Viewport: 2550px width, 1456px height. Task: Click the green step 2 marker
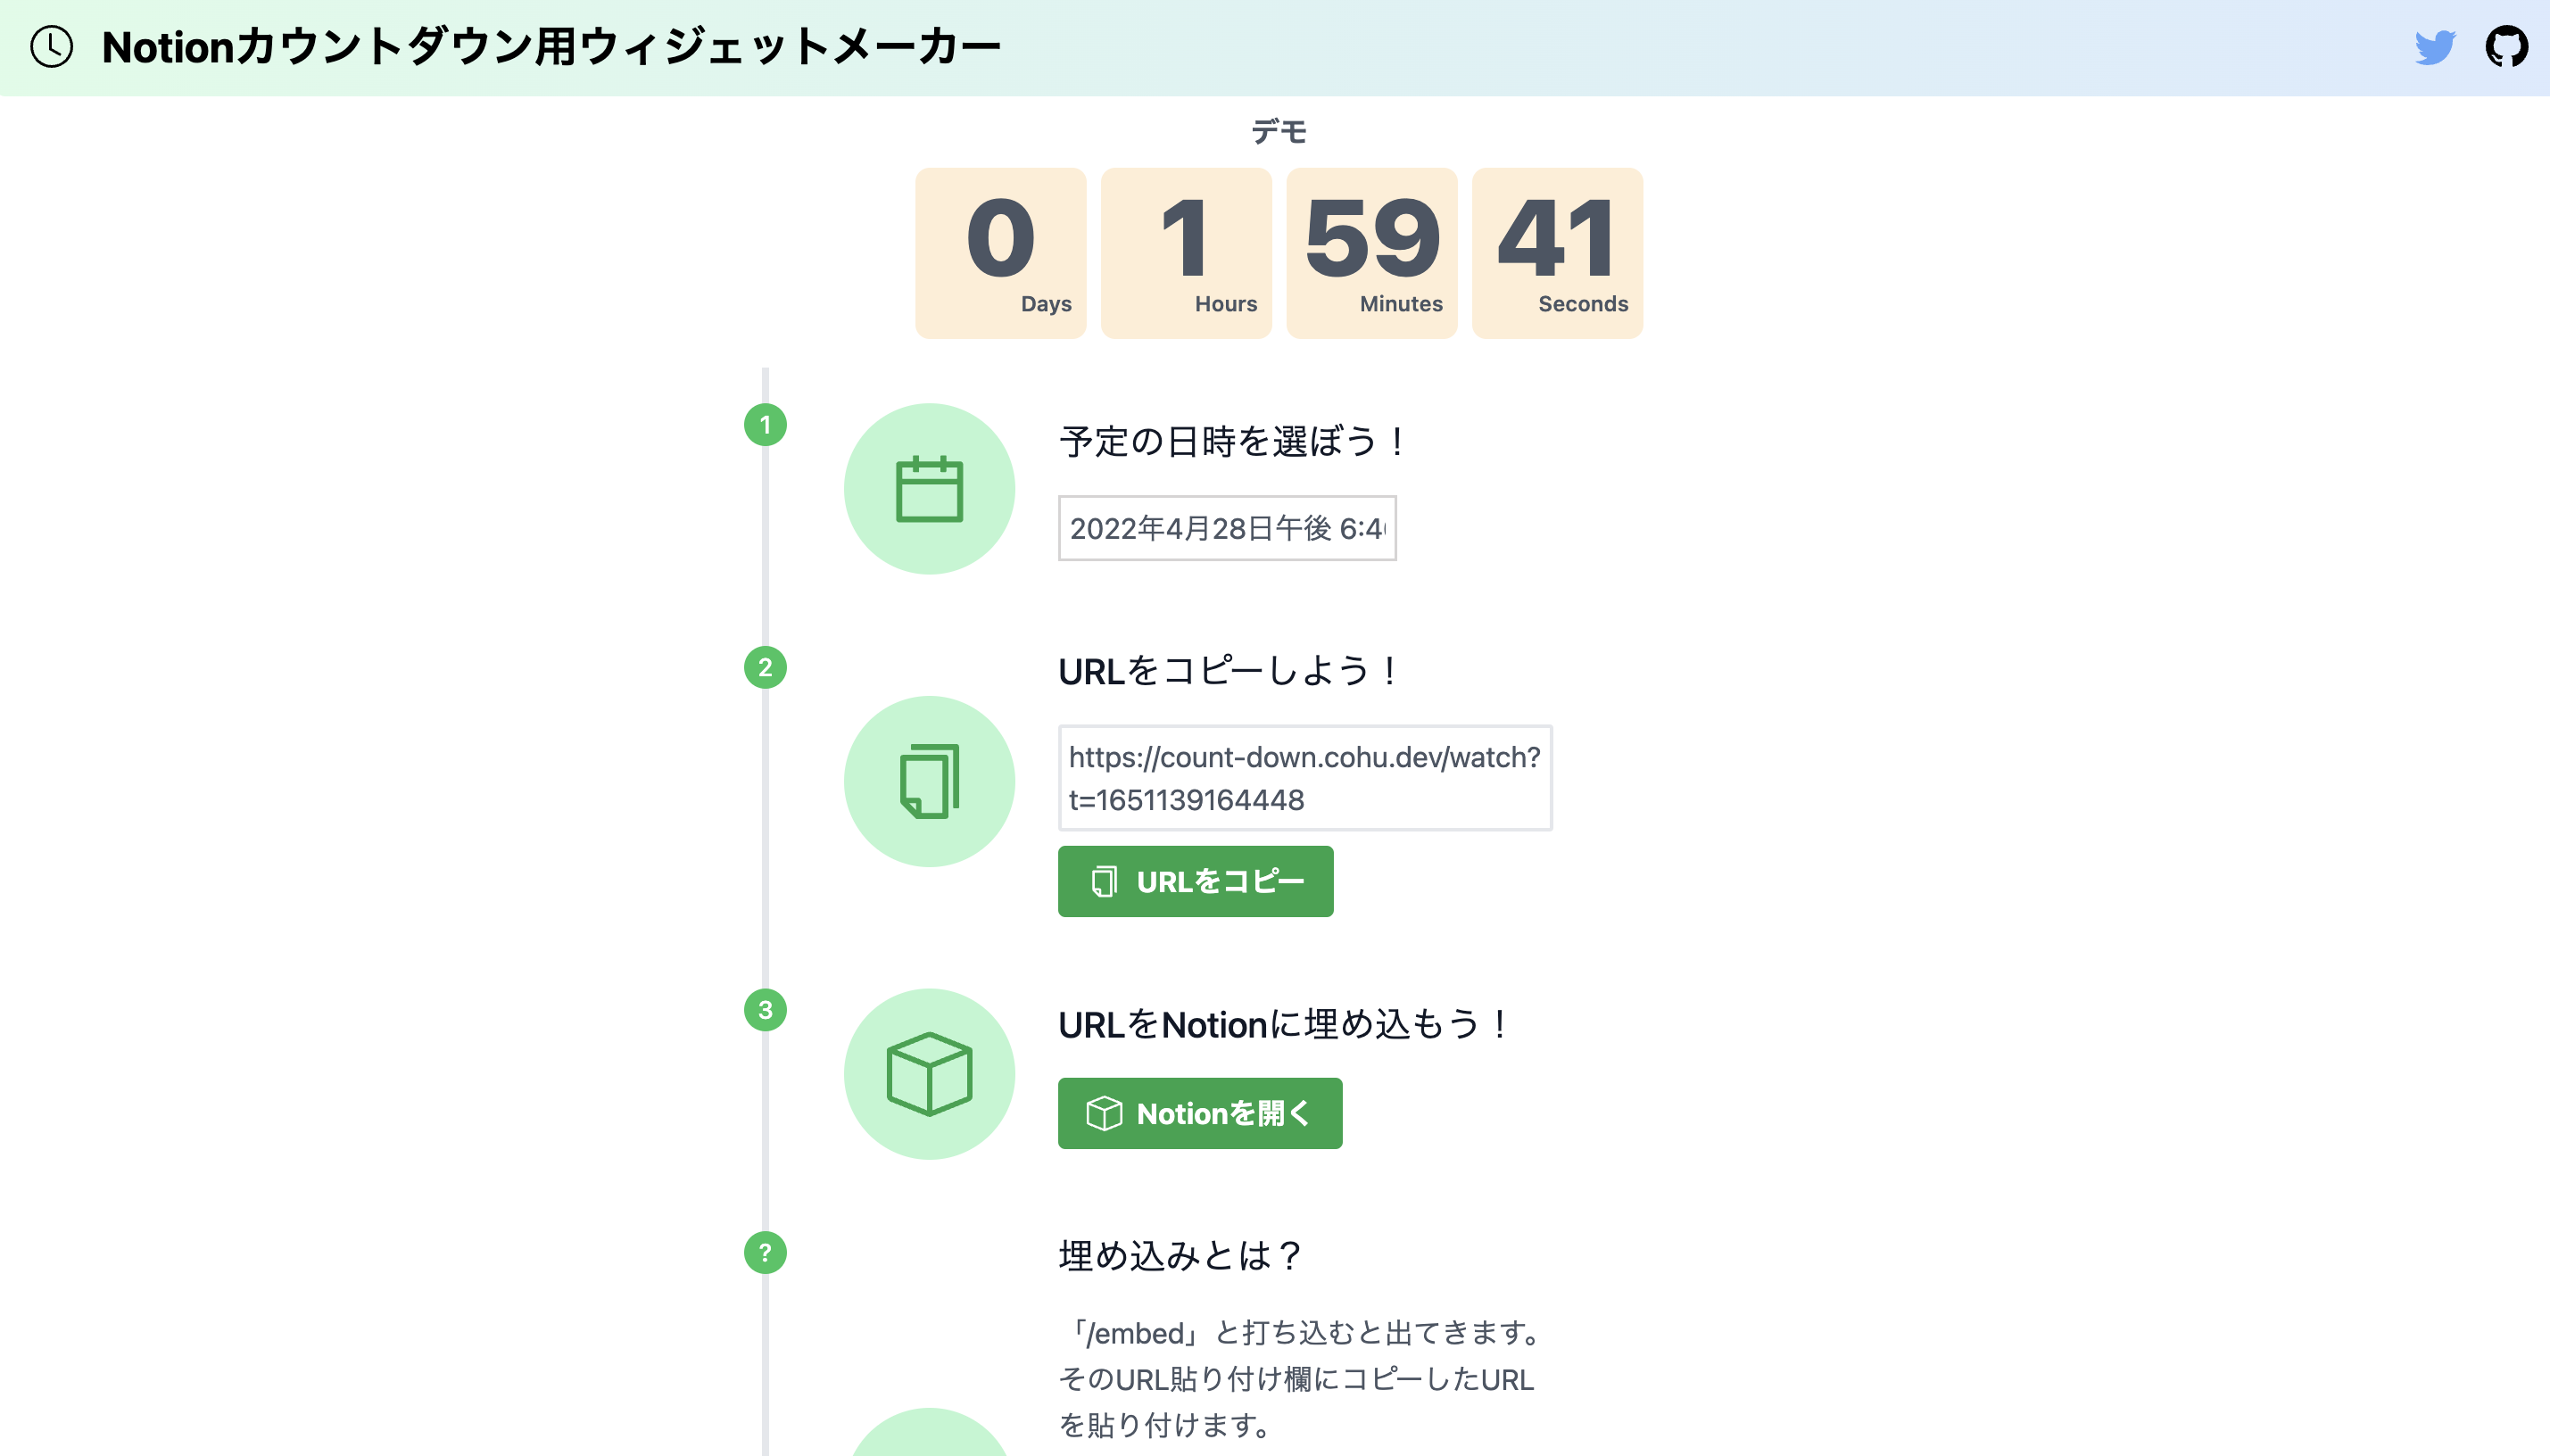(x=765, y=668)
